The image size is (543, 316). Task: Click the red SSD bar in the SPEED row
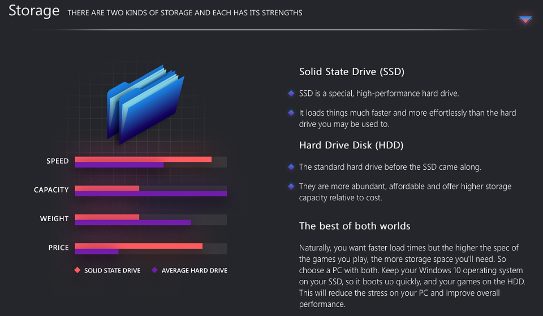[143, 159]
